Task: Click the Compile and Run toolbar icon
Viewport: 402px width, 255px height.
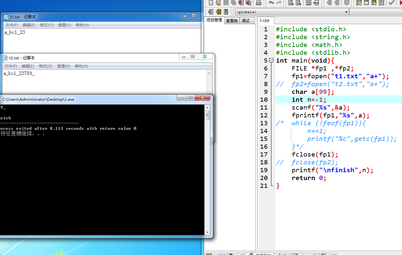Action: tap(374, 3)
